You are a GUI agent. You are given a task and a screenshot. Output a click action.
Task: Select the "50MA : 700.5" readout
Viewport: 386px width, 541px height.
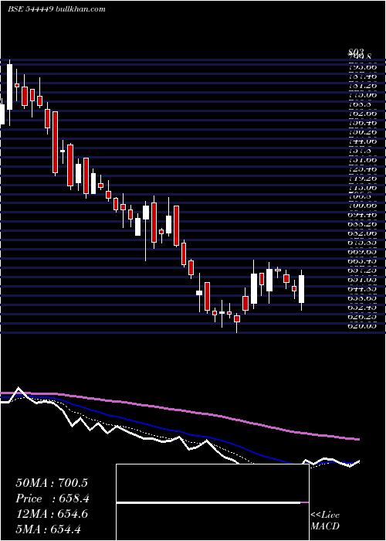52,483
